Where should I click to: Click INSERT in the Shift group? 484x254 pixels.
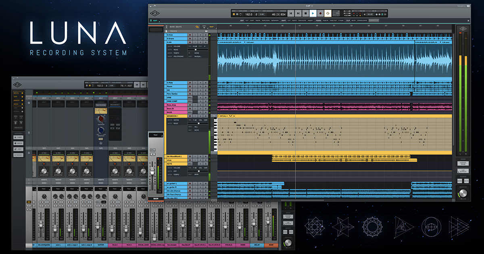pyautogui.click(x=311, y=21)
